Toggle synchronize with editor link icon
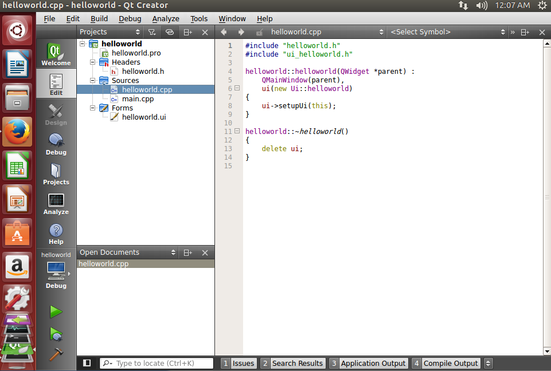551x371 pixels. pyautogui.click(x=170, y=32)
